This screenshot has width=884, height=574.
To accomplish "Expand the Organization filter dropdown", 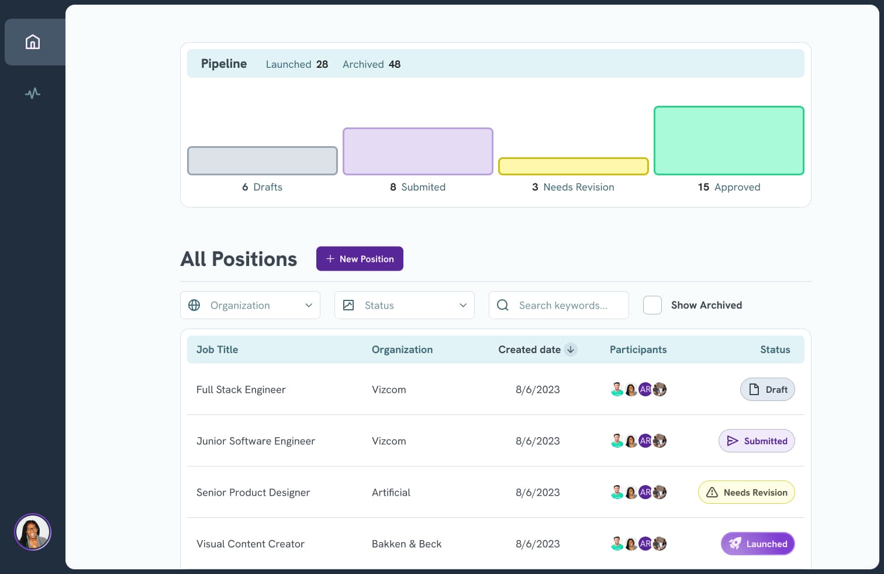I will point(308,305).
